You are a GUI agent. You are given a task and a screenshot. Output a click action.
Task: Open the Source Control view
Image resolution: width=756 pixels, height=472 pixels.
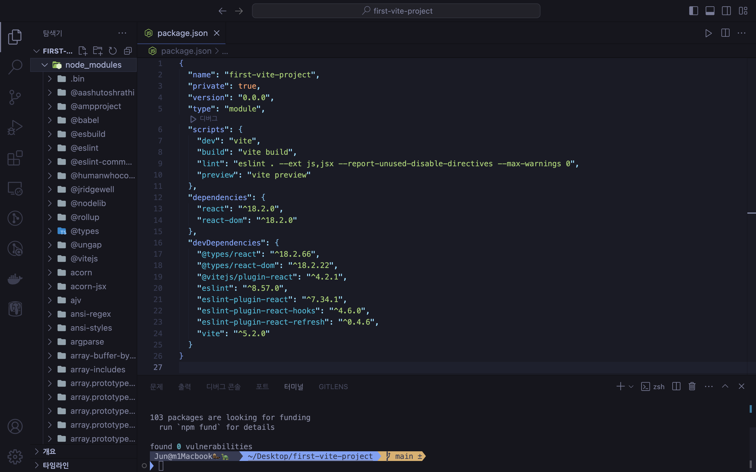[x=15, y=97]
